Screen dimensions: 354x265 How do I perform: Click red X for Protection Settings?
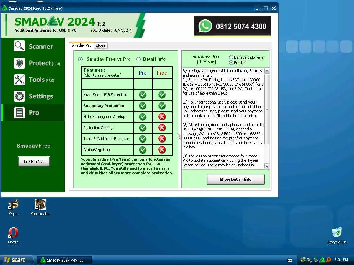pos(162,128)
